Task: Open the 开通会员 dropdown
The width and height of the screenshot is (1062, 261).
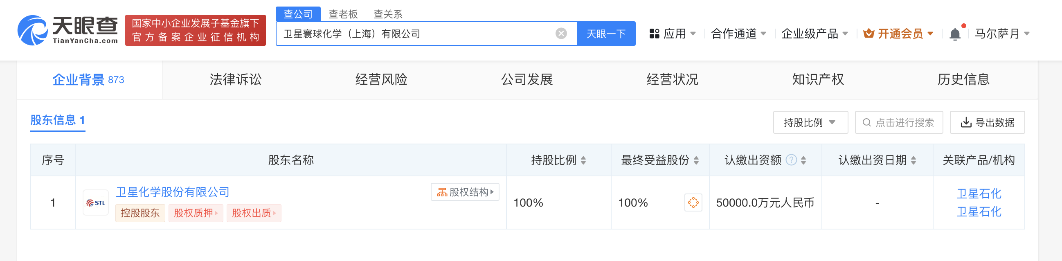Action: (x=898, y=34)
